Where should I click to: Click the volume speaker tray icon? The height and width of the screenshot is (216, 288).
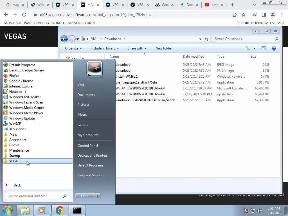click(259, 211)
